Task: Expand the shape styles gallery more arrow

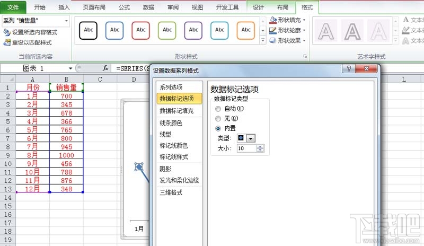Action: pyautogui.click(x=263, y=40)
